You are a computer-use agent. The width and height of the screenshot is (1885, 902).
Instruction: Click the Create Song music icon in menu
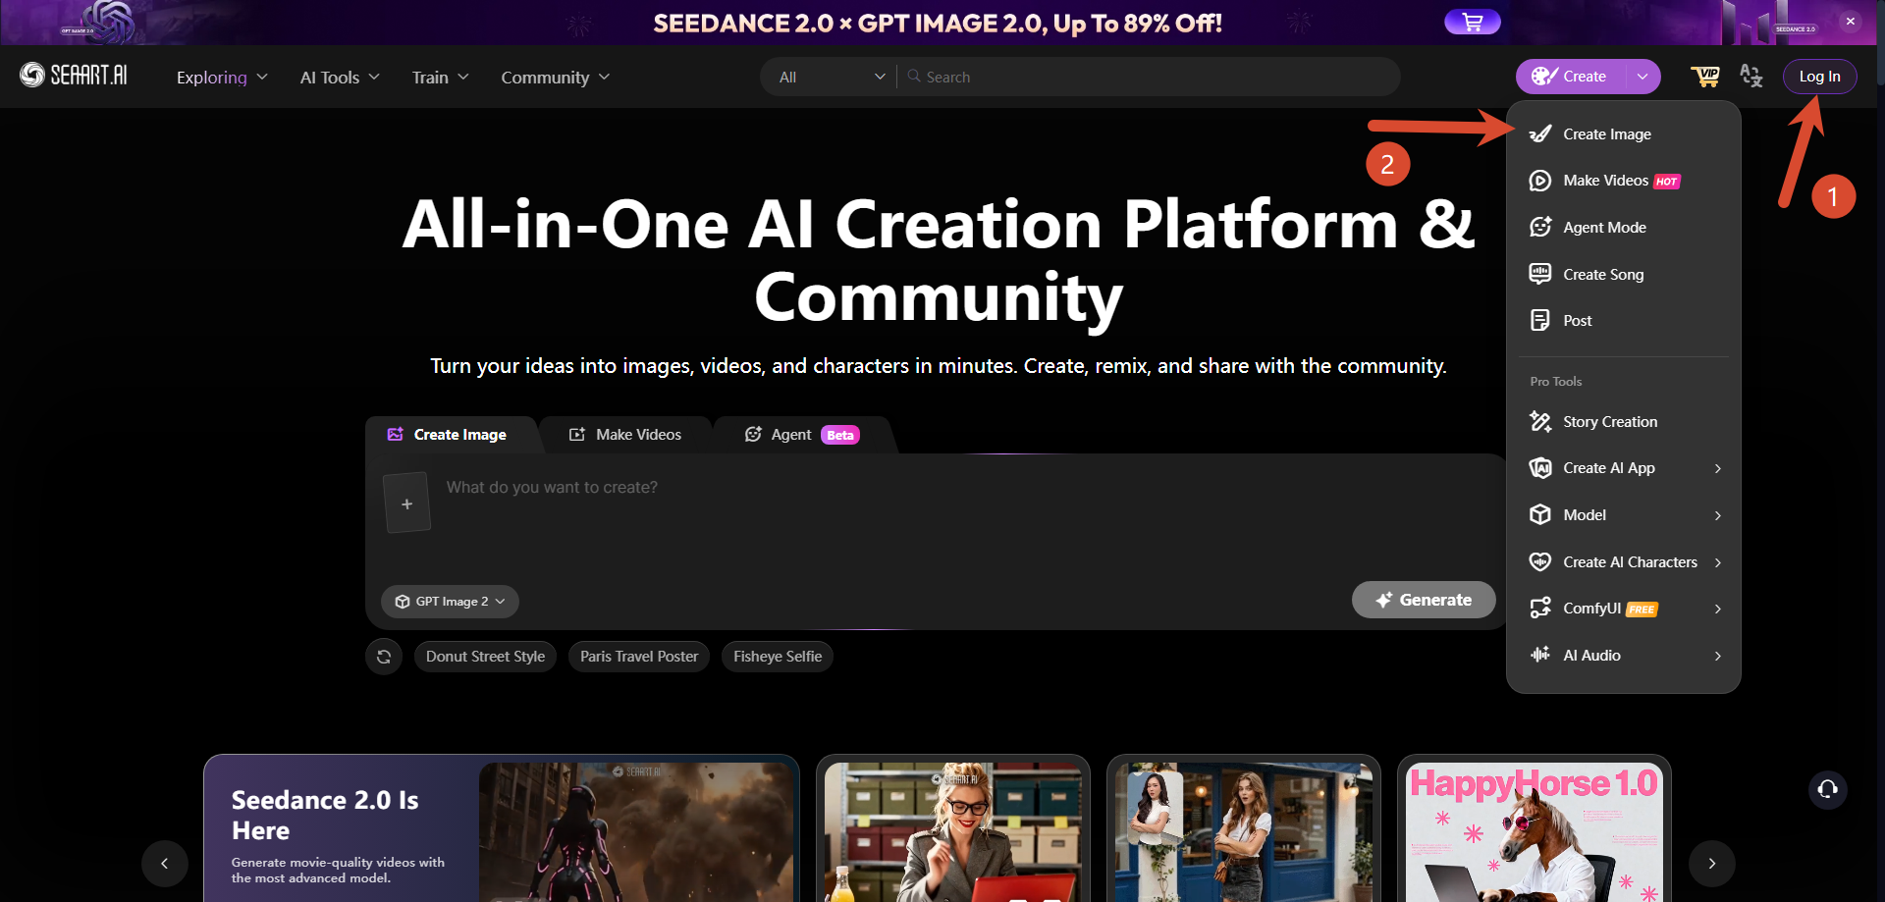pos(1540,275)
